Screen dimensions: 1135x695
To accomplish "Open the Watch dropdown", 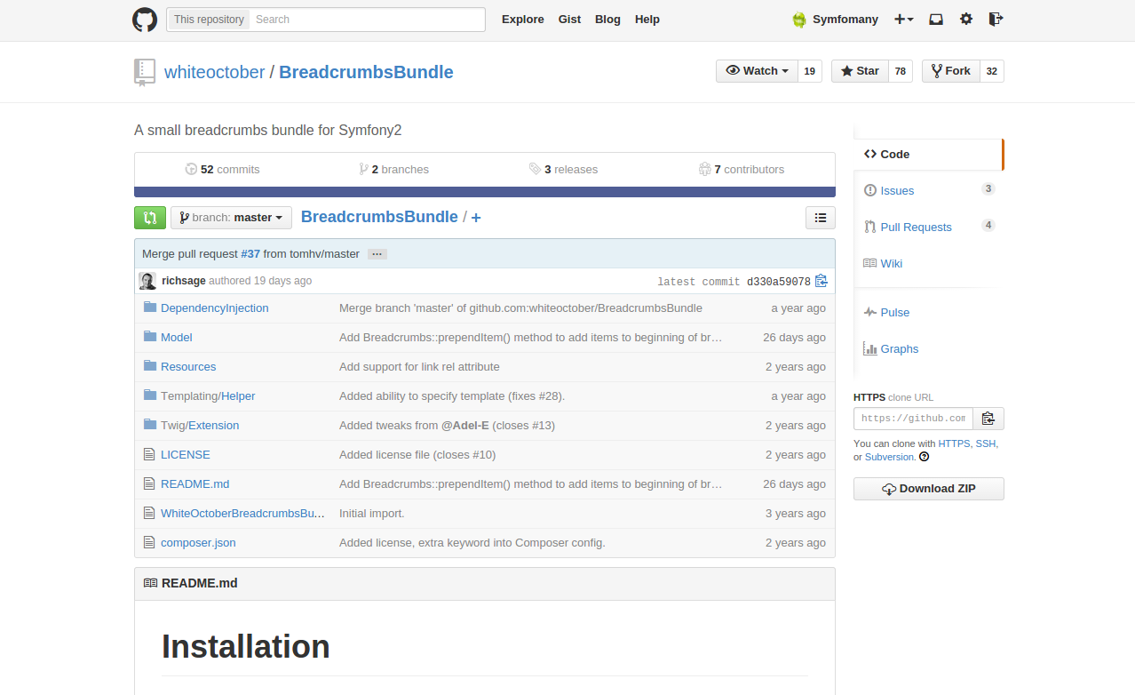I will 757,71.
